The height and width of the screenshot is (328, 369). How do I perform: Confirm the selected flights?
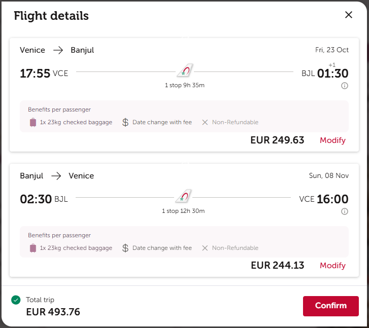[330, 306]
